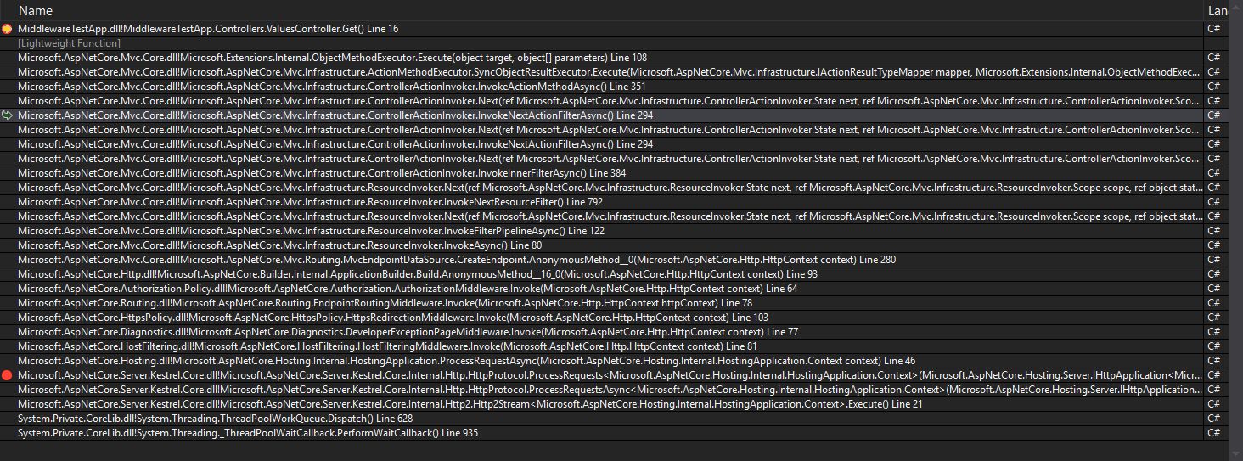Select the ObjectMethodExecutor.Execute Line 108 frame
The image size is (1243, 461).
pos(332,58)
